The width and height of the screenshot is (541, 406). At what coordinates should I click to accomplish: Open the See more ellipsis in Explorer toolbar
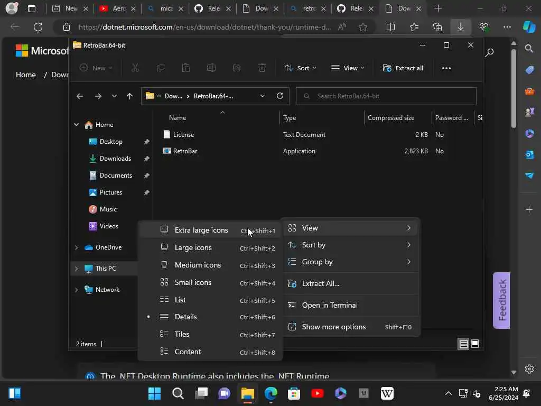(x=446, y=68)
